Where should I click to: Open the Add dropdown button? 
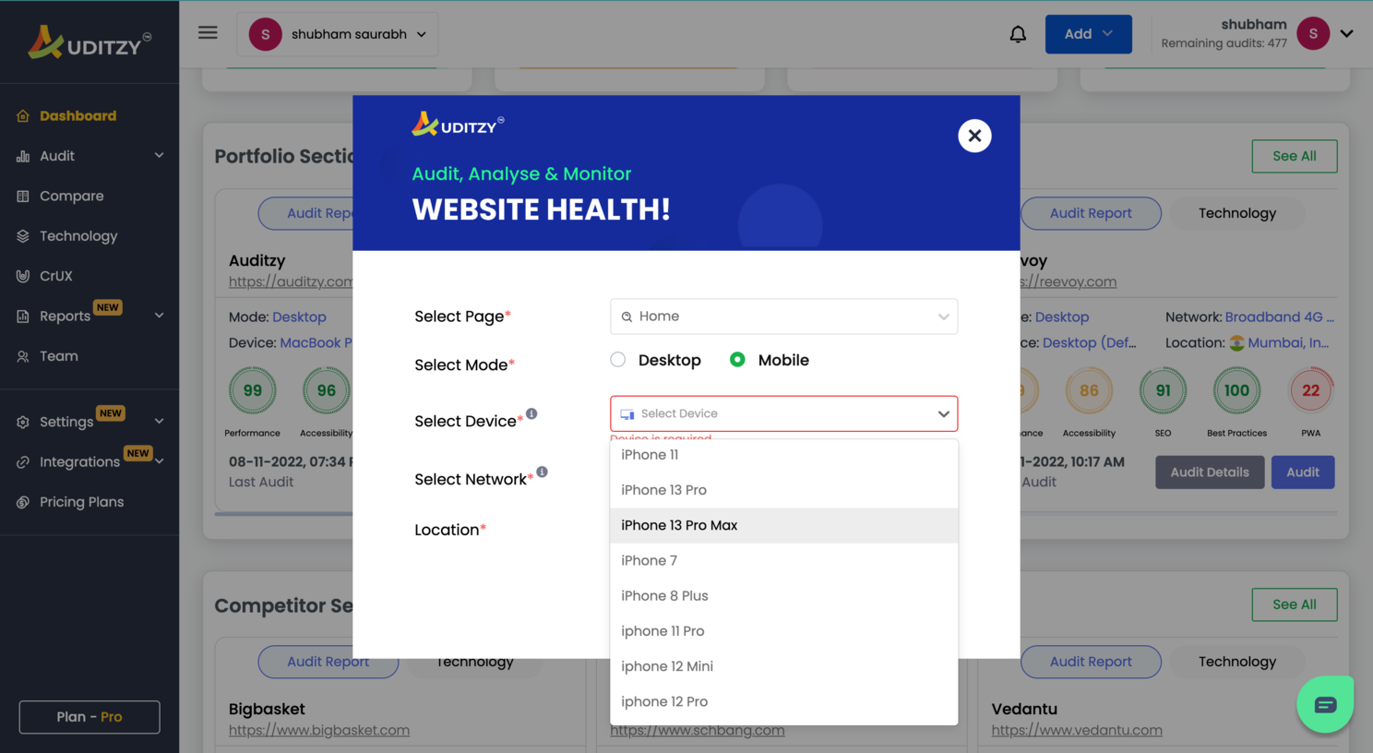point(1089,34)
